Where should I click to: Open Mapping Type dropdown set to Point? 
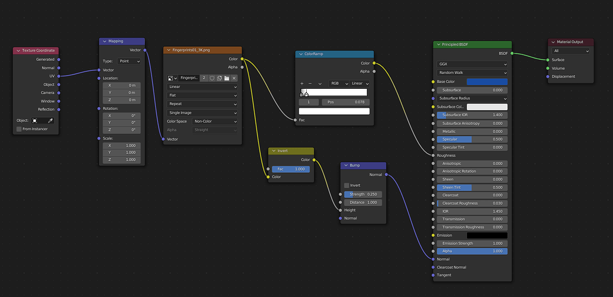tap(129, 62)
